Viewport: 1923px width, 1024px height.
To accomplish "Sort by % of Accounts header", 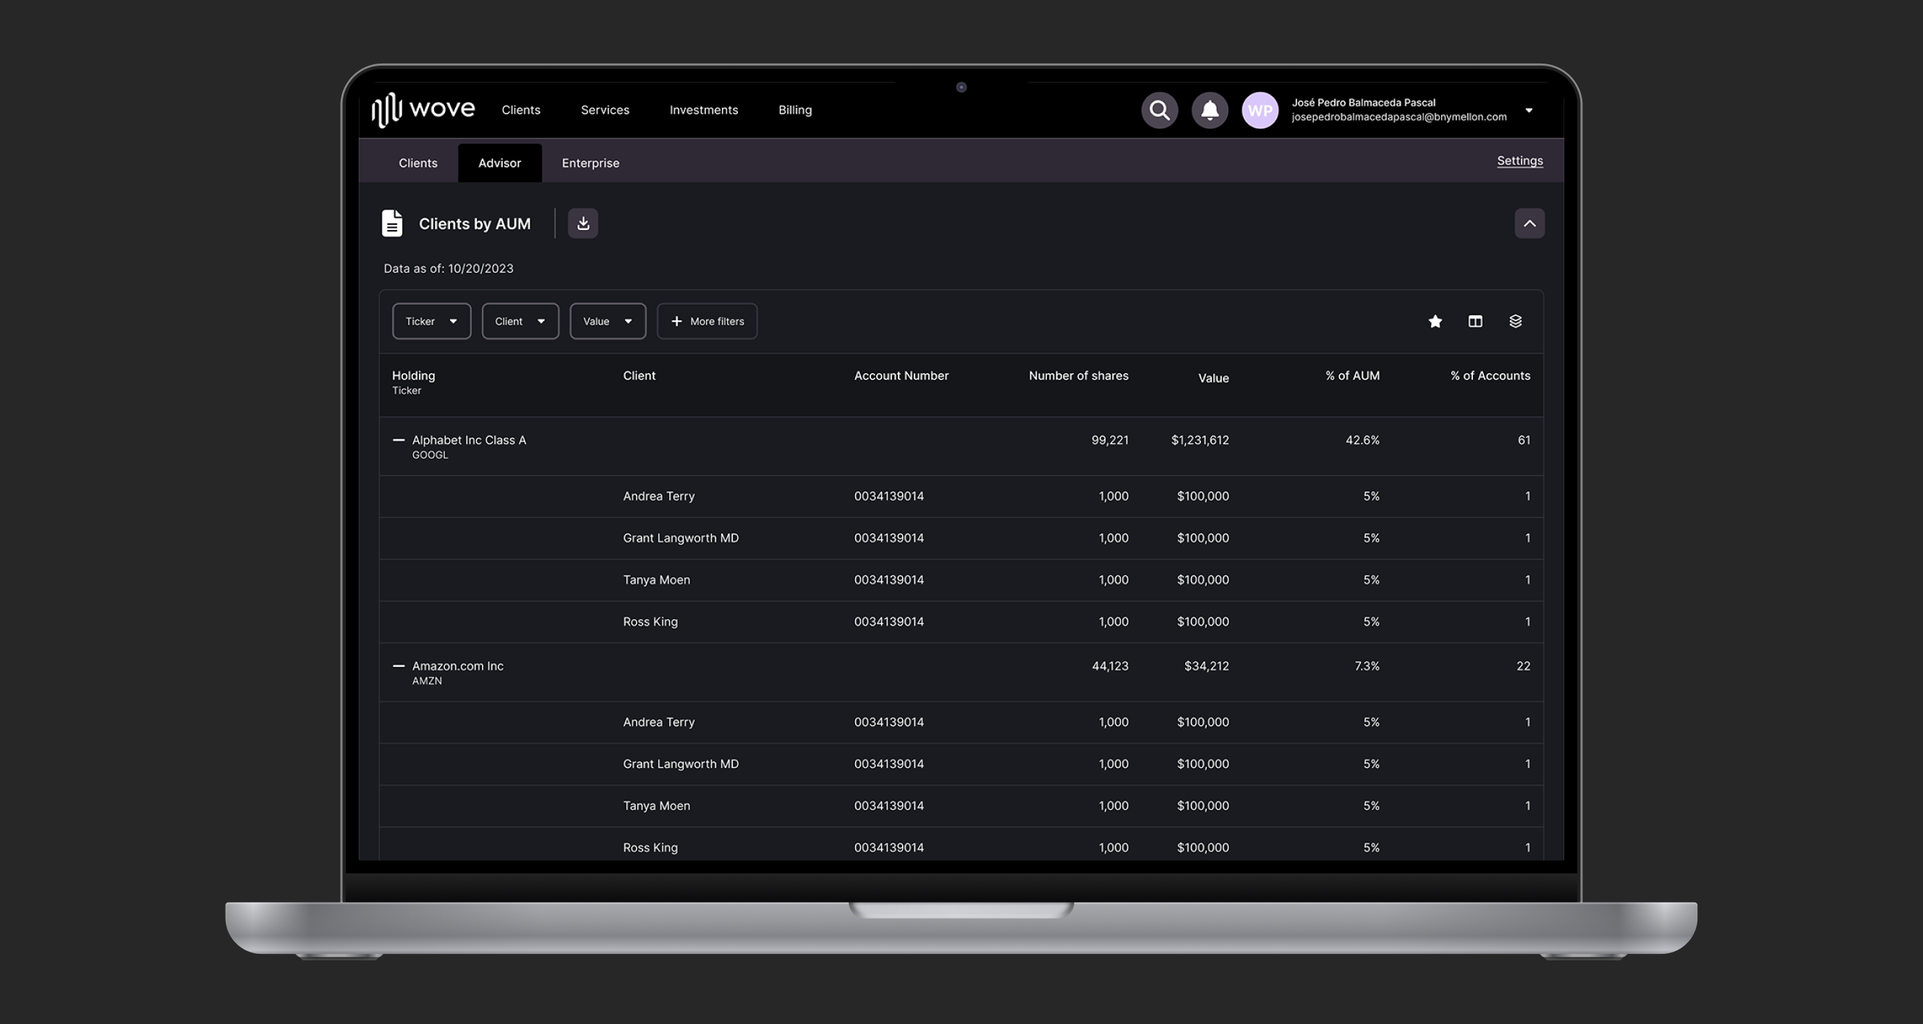I will click(1490, 375).
